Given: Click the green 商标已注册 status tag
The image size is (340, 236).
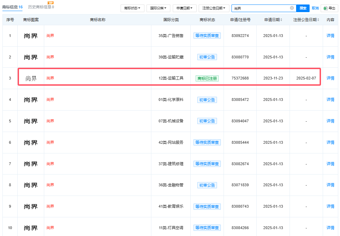Looking at the screenshot, I should point(207,78).
